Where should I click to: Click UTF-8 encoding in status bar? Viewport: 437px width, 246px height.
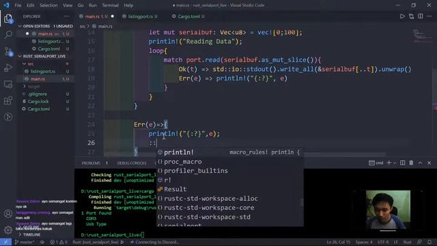tap(383, 242)
